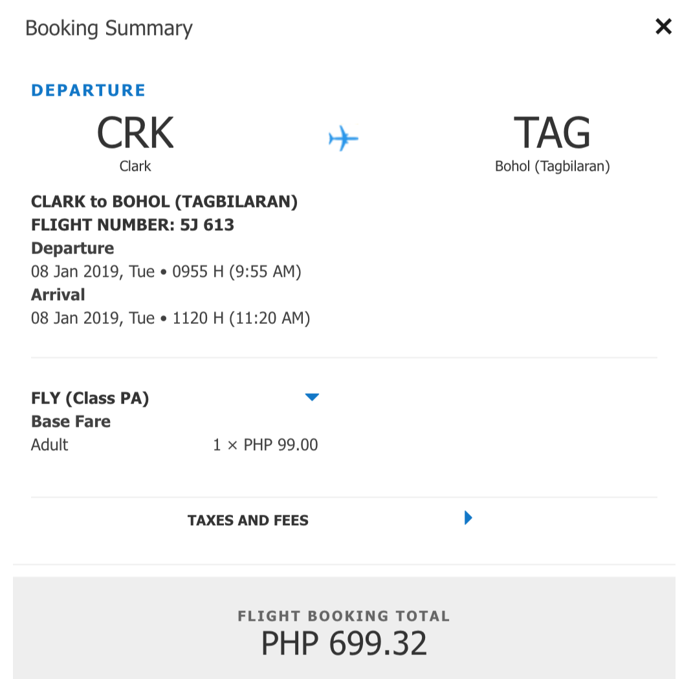Click the TAG airport code
Viewport: 682px width, 679px height.
pos(552,133)
